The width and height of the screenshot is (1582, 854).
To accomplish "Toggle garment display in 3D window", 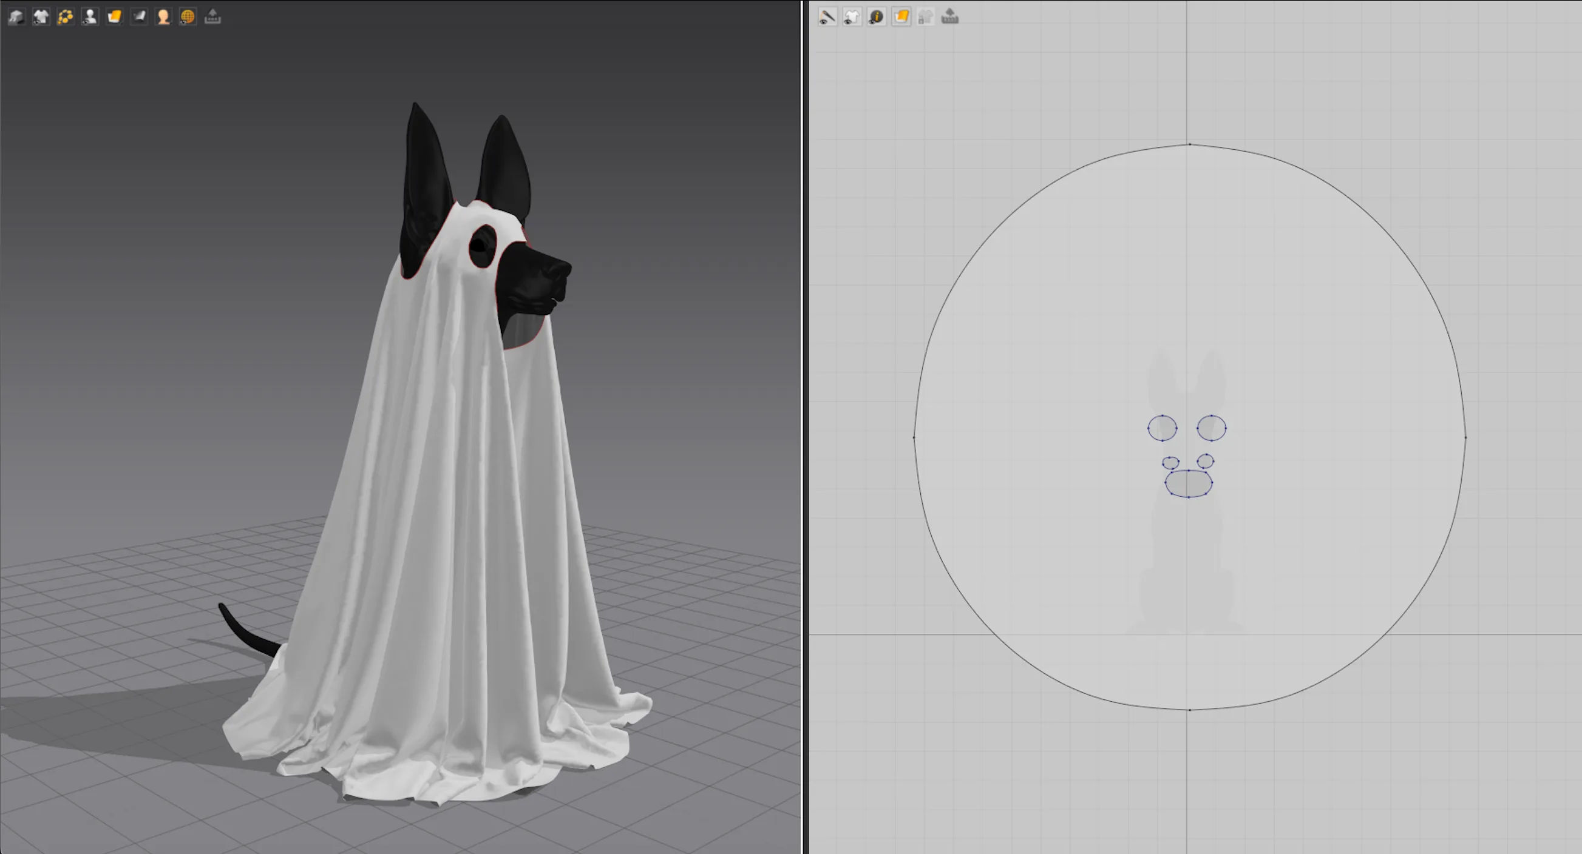I will tap(41, 16).
